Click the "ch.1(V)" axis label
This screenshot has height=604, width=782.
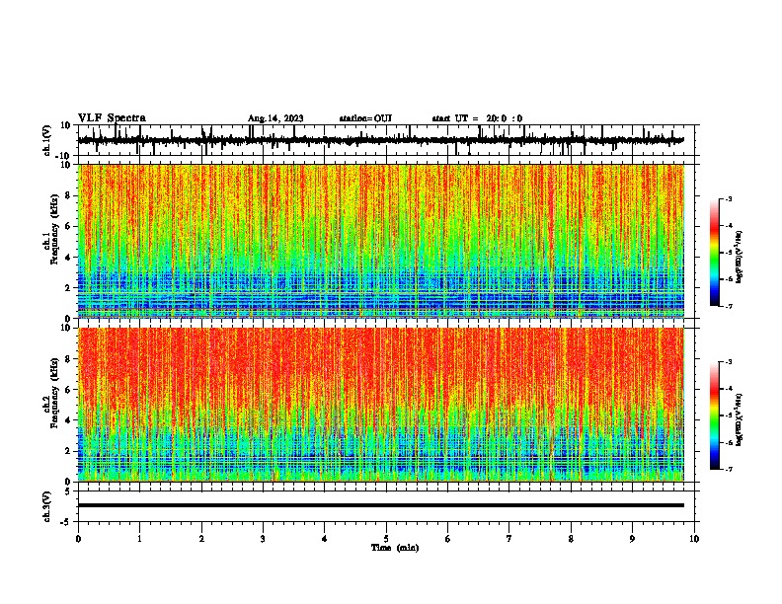pyautogui.click(x=47, y=140)
